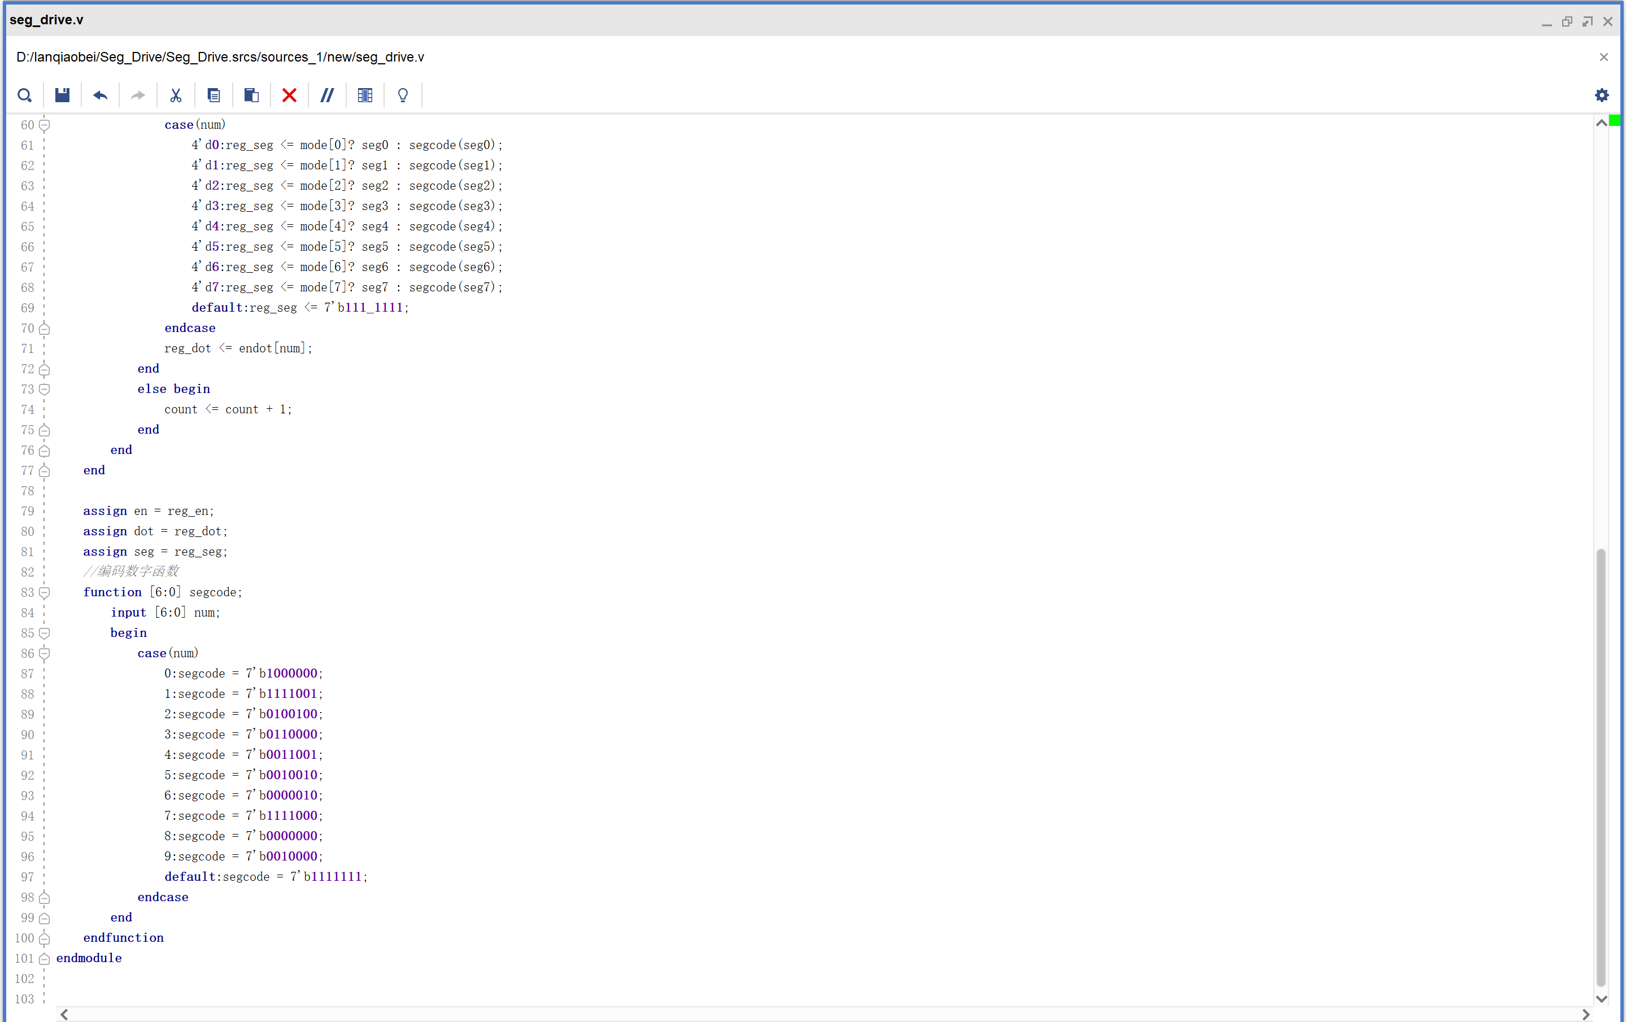The image size is (1626, 1022).
Task: Click the Cut scissors icon
Action: coord(176,95)
